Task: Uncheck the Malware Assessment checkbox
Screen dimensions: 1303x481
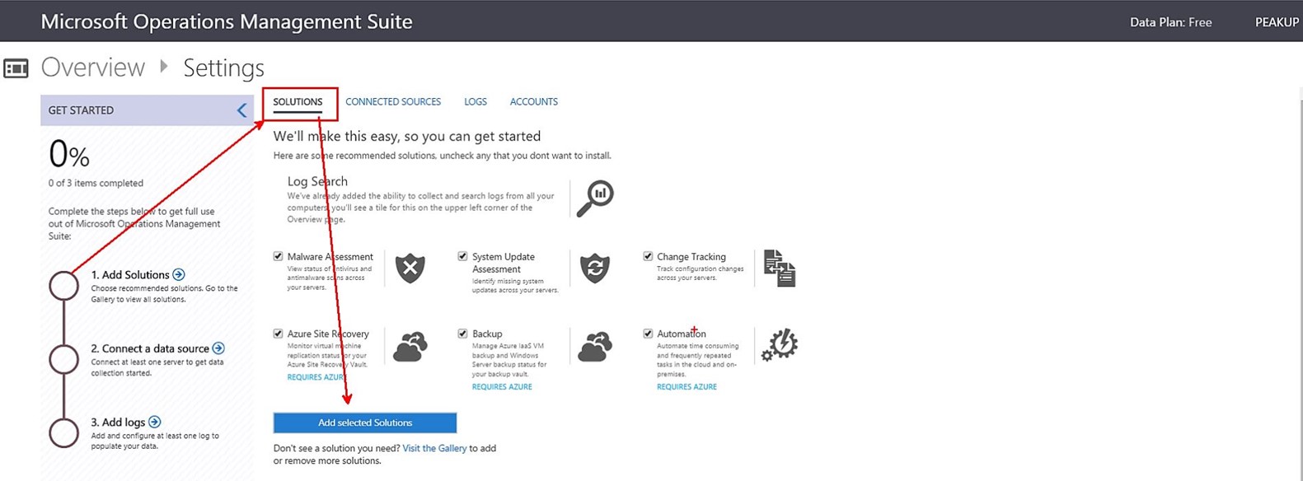Action: click(x=279, y=256)
